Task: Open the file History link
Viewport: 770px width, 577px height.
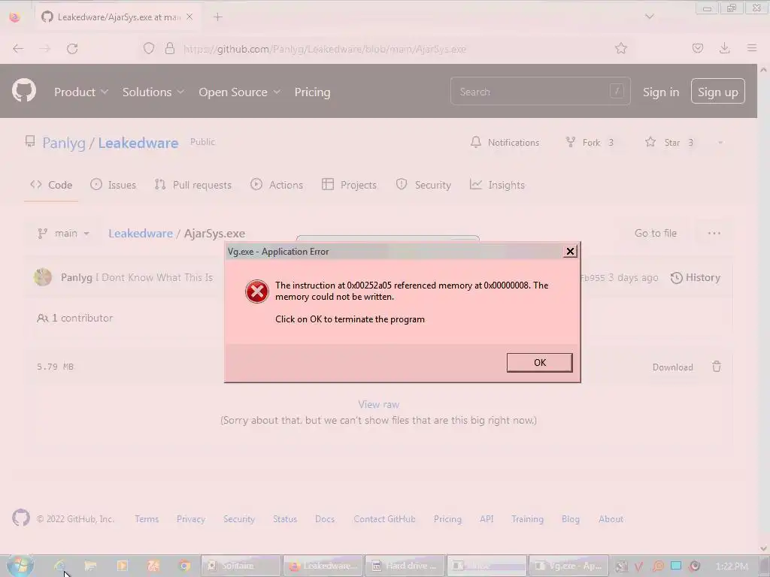Action: pos(696,278)
